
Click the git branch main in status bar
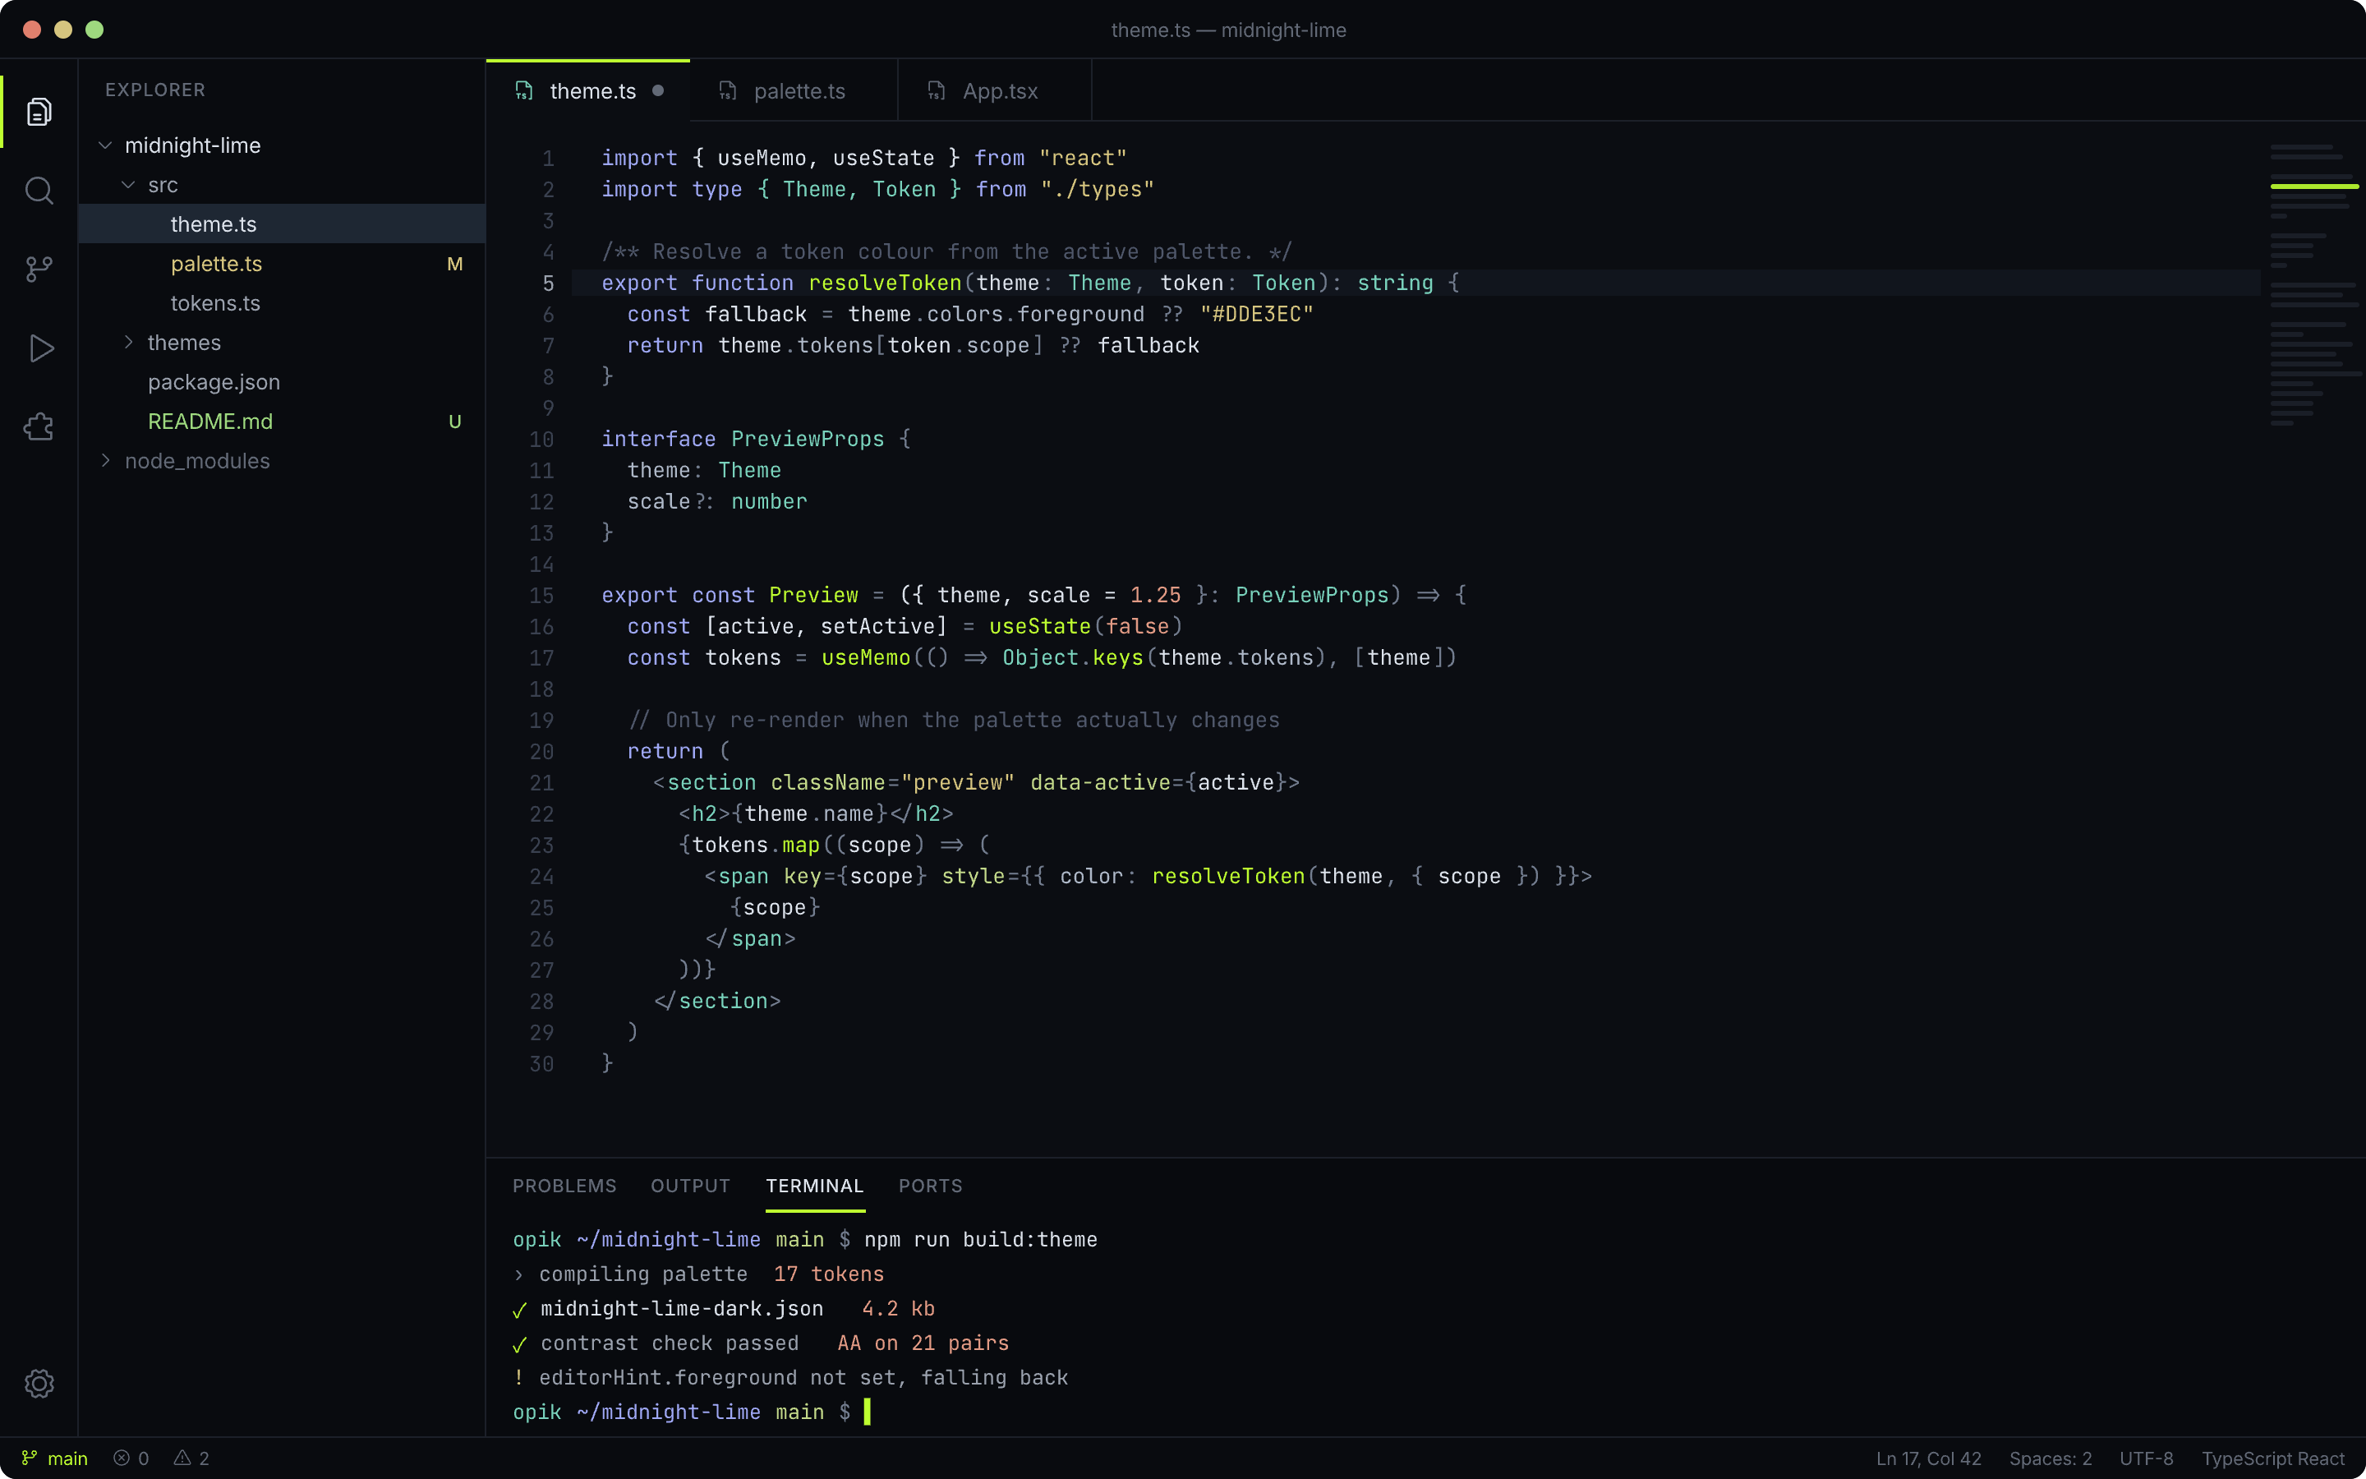coord(56,1458)
